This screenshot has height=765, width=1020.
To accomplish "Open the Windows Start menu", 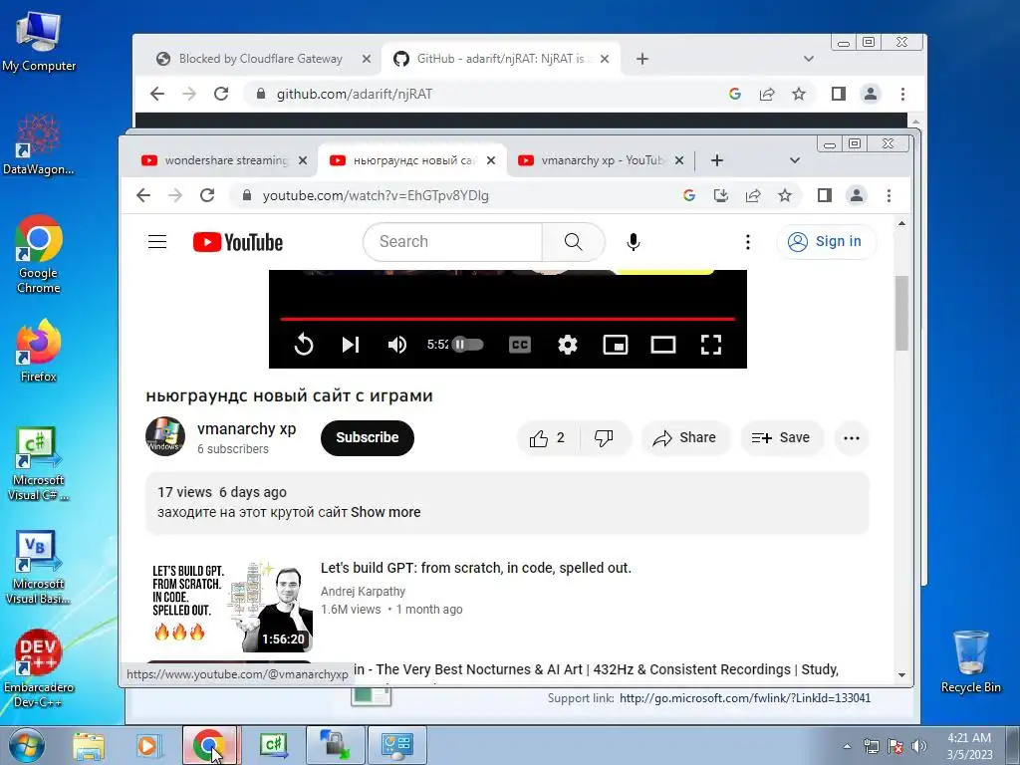I will click(x=25, y=745).
